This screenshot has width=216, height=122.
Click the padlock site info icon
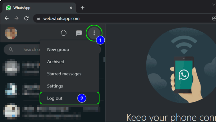(x=38, y=19)
